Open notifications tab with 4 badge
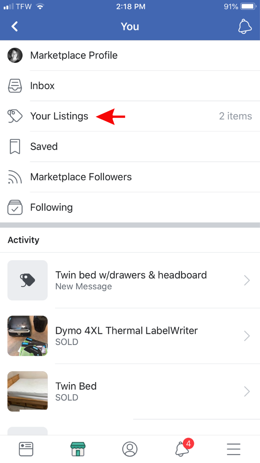The height and width of the screenshot is (463, 260). click(x=182, y=449)
